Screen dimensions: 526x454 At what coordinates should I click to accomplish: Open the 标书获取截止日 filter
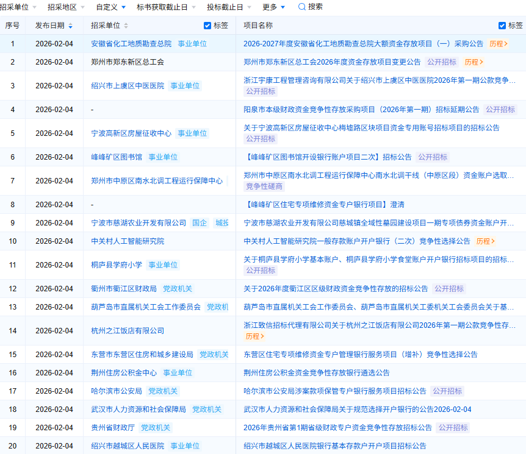pyautogui.click(x=166, y=7)
